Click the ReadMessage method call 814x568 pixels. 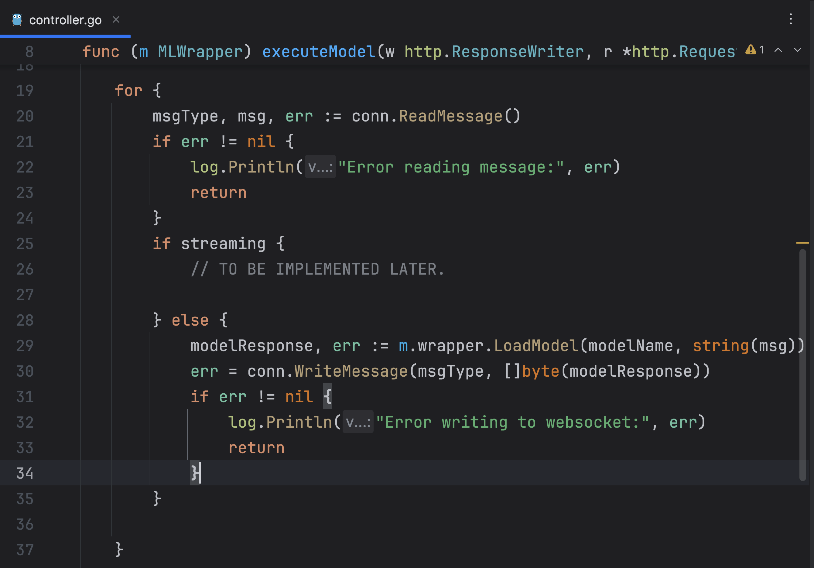[x=451, y=116]
